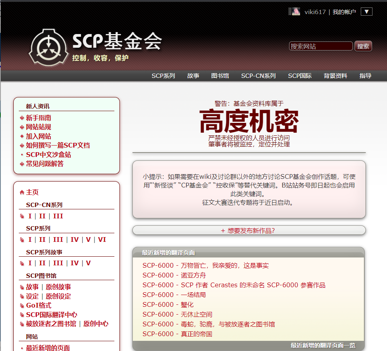The image size is (387, 351).
Task: Go to 主页 in sidebar
Action: (x=33, y=192)
